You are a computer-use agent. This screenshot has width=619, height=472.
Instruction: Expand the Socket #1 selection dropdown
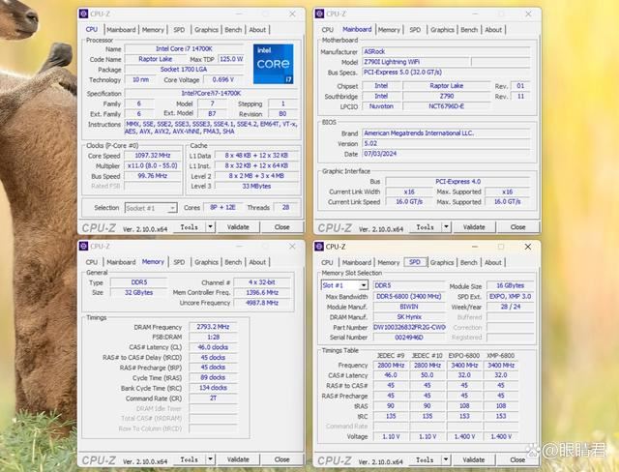click(x=174, y=208)
